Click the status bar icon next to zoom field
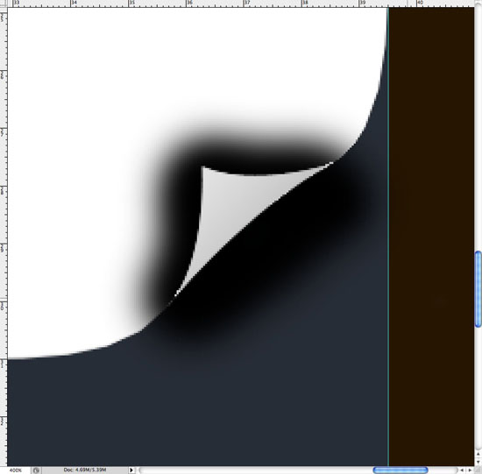482x474 pixels. (x=36, y=470)
